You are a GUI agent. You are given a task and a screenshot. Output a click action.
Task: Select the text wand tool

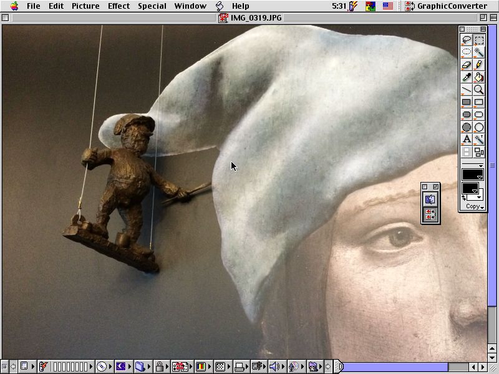(479, 139)
